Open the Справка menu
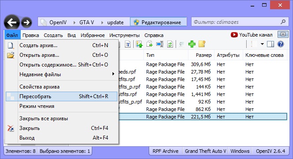The height and width of the screenshot is (159, 293). (154, 35)
